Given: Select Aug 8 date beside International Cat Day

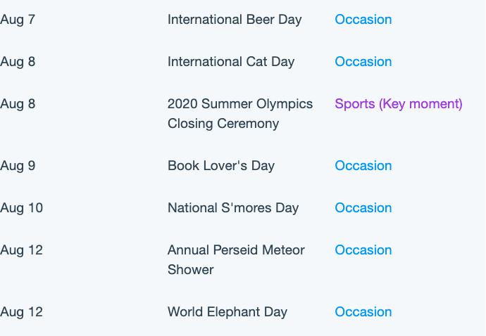Looking at the screenshot, I should point(18,62).
